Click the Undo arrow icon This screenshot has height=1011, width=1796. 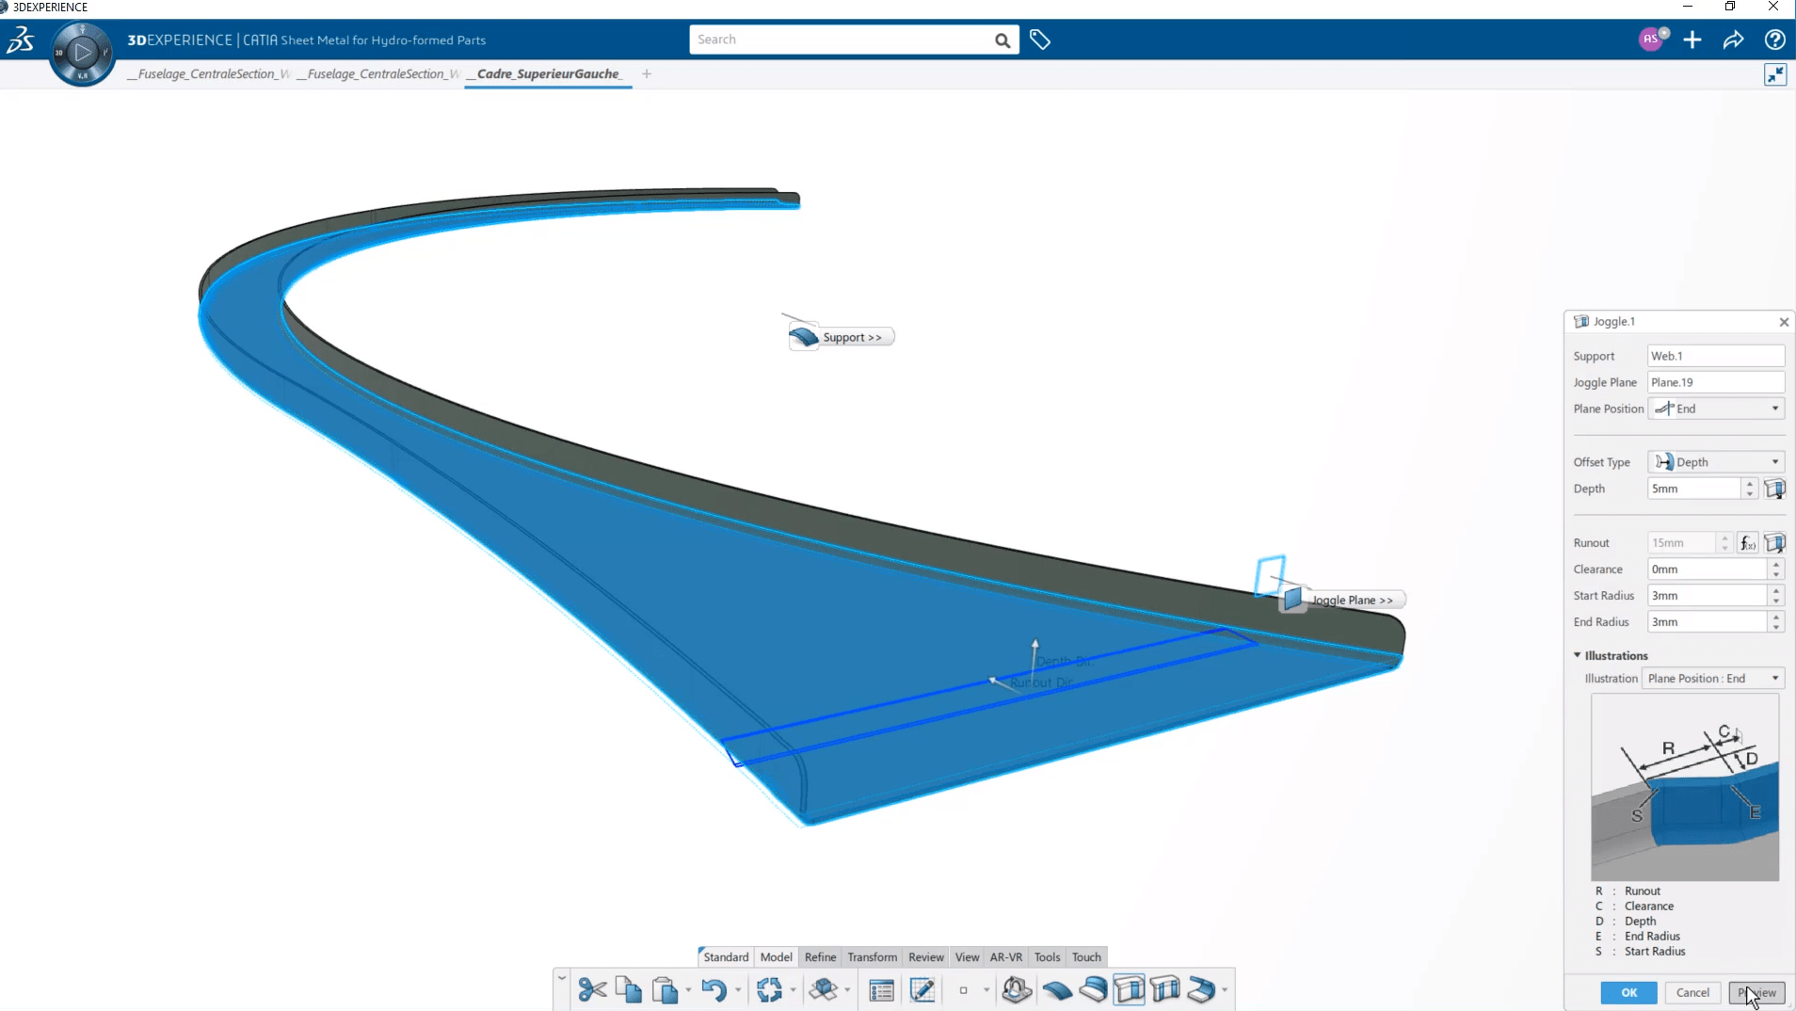coord(714,989)
